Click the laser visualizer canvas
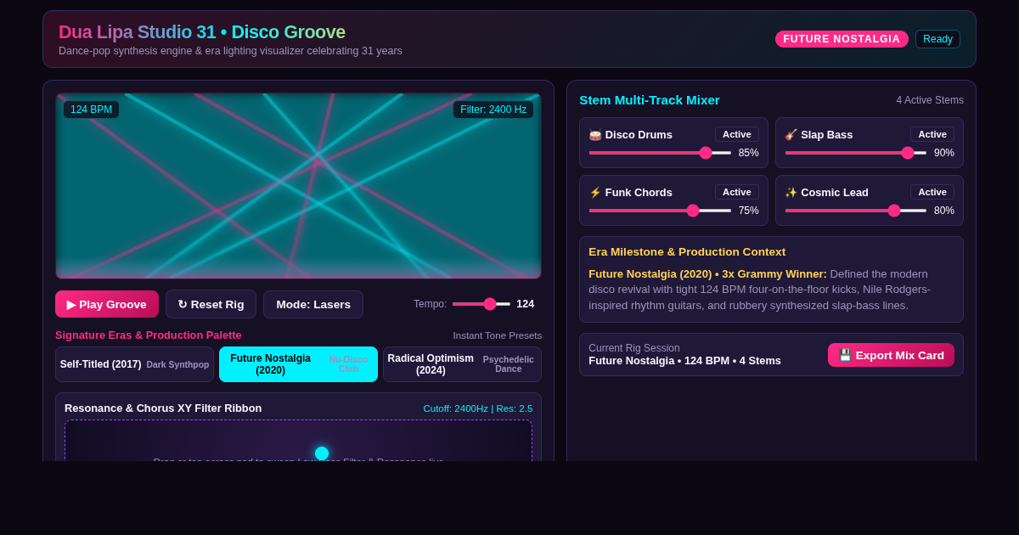Screen dimensions: 1019x535 click(x=298, y=186)
